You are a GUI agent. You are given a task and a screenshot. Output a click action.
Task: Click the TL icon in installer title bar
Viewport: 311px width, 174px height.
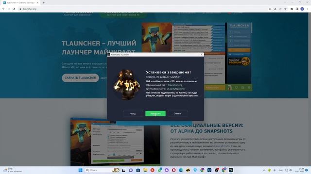(x=109, y=55)
